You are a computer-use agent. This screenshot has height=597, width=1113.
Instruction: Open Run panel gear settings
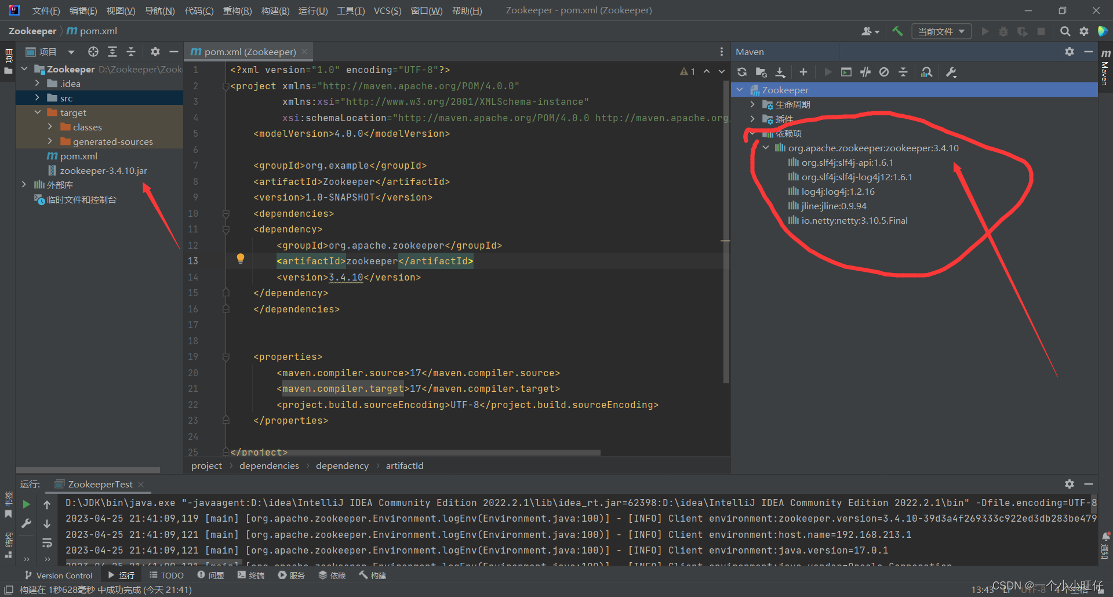[x=1070, y=483]
